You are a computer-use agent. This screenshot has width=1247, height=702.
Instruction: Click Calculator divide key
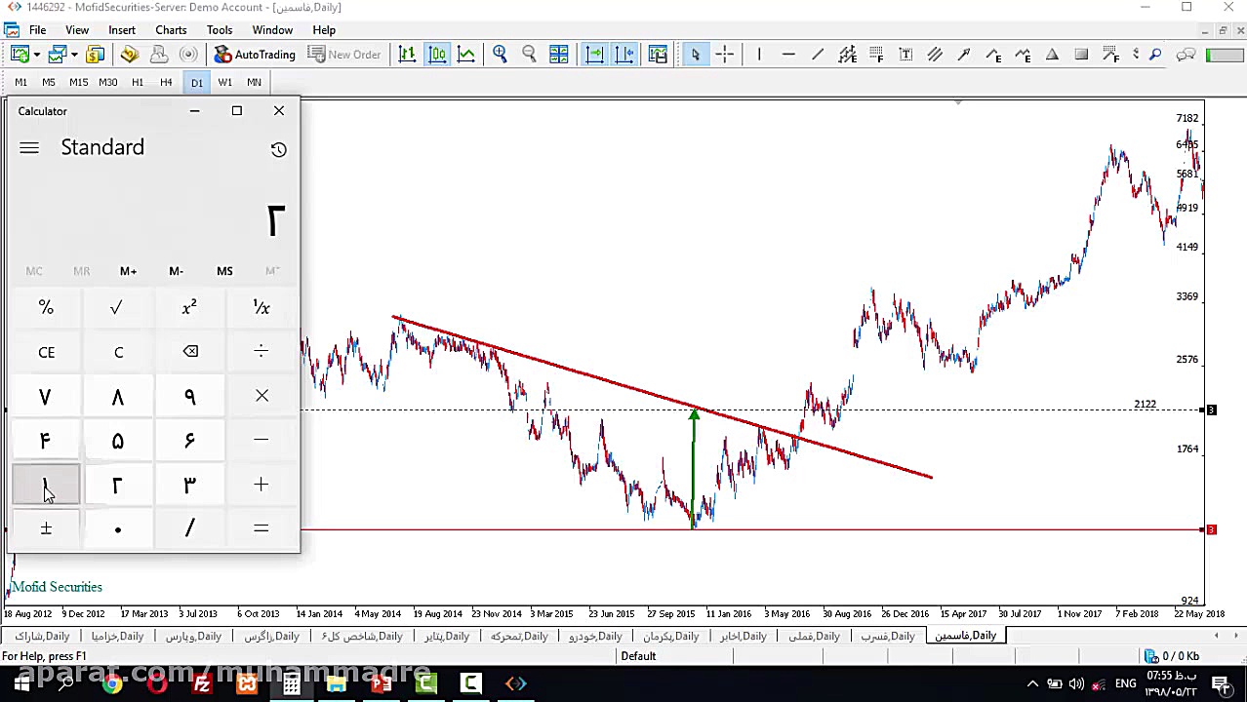261,352
